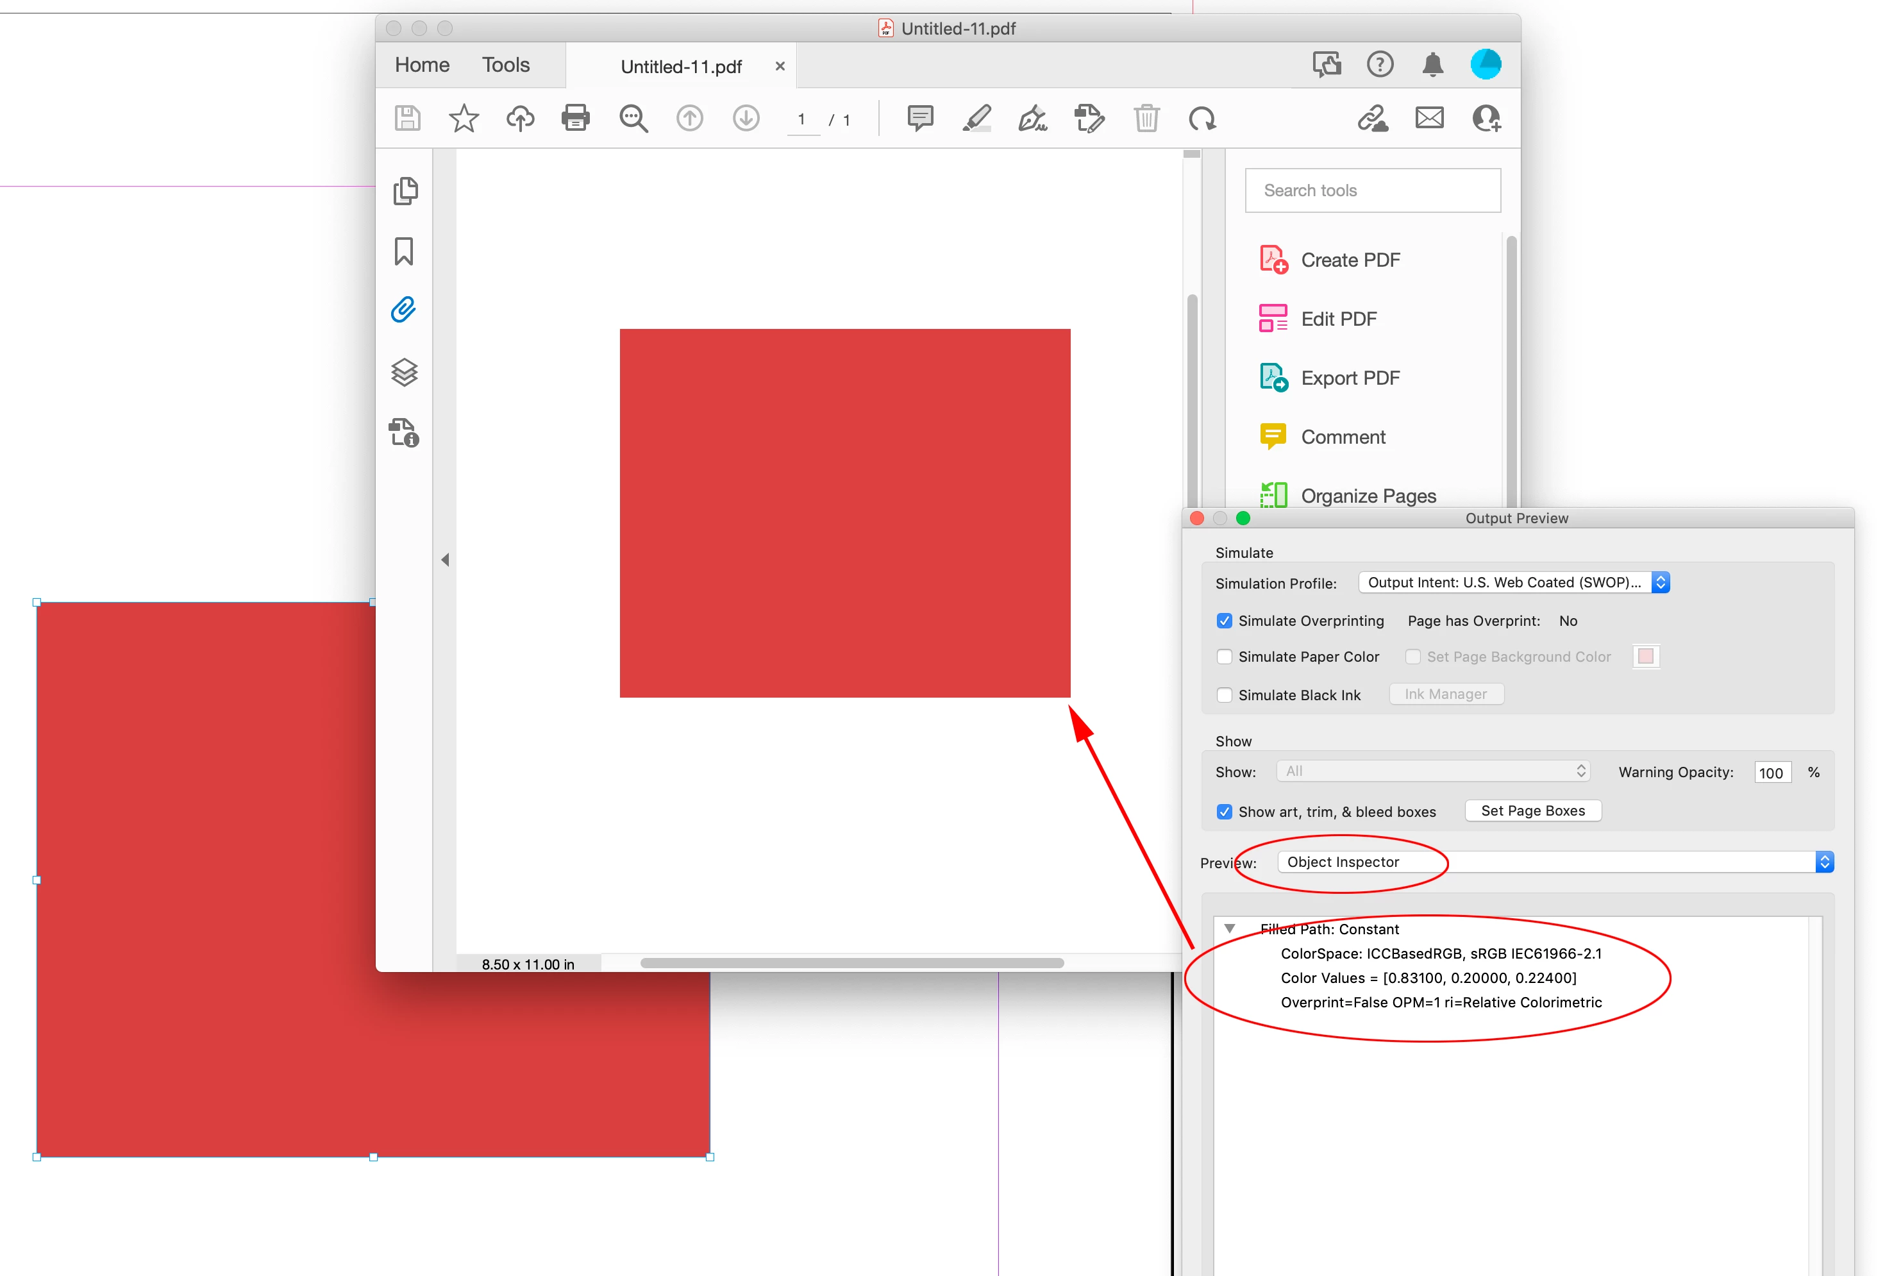Click the star bookmark icon in toolbar

[463, 119]
